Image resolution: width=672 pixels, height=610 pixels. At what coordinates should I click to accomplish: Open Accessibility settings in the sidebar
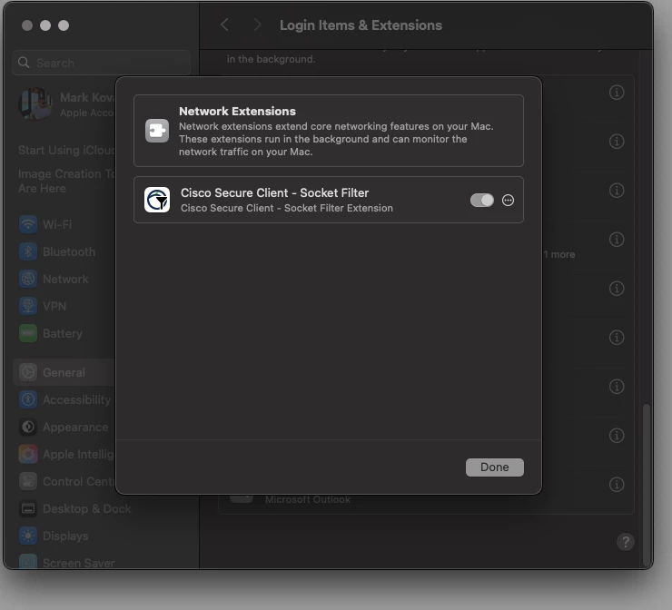64,399
